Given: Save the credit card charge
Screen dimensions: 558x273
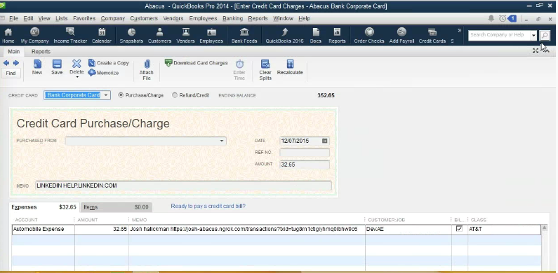Looking at the screenshot, I should pos(57,67).
